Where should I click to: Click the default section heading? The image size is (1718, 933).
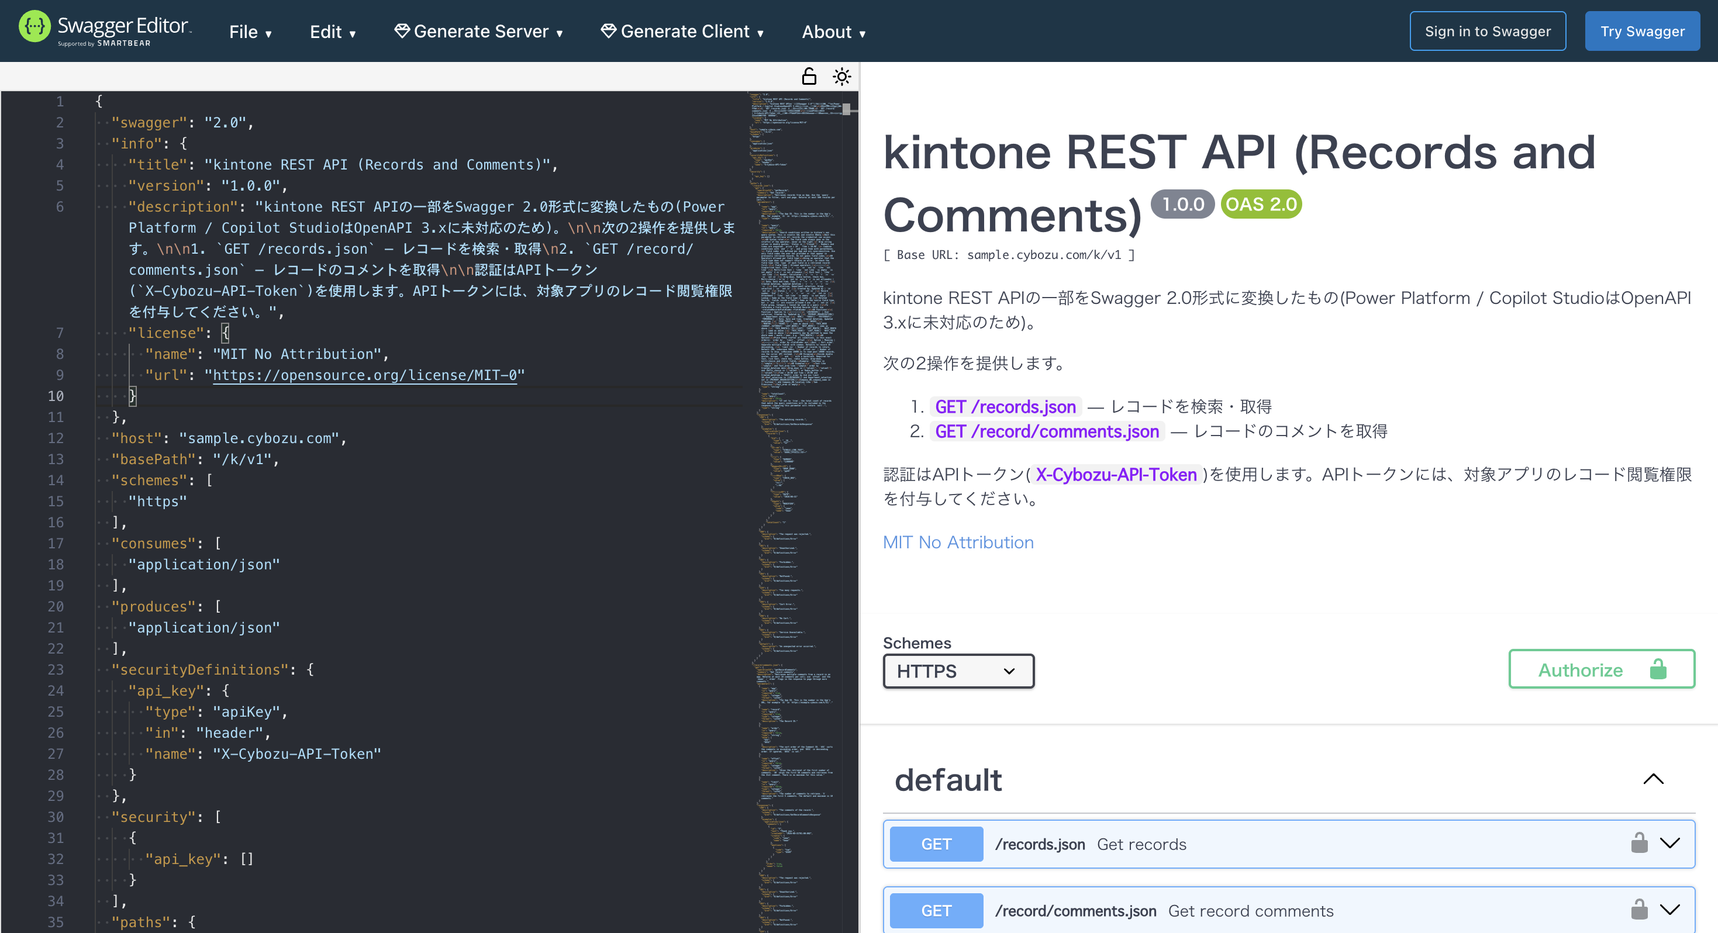coord(948,780)
